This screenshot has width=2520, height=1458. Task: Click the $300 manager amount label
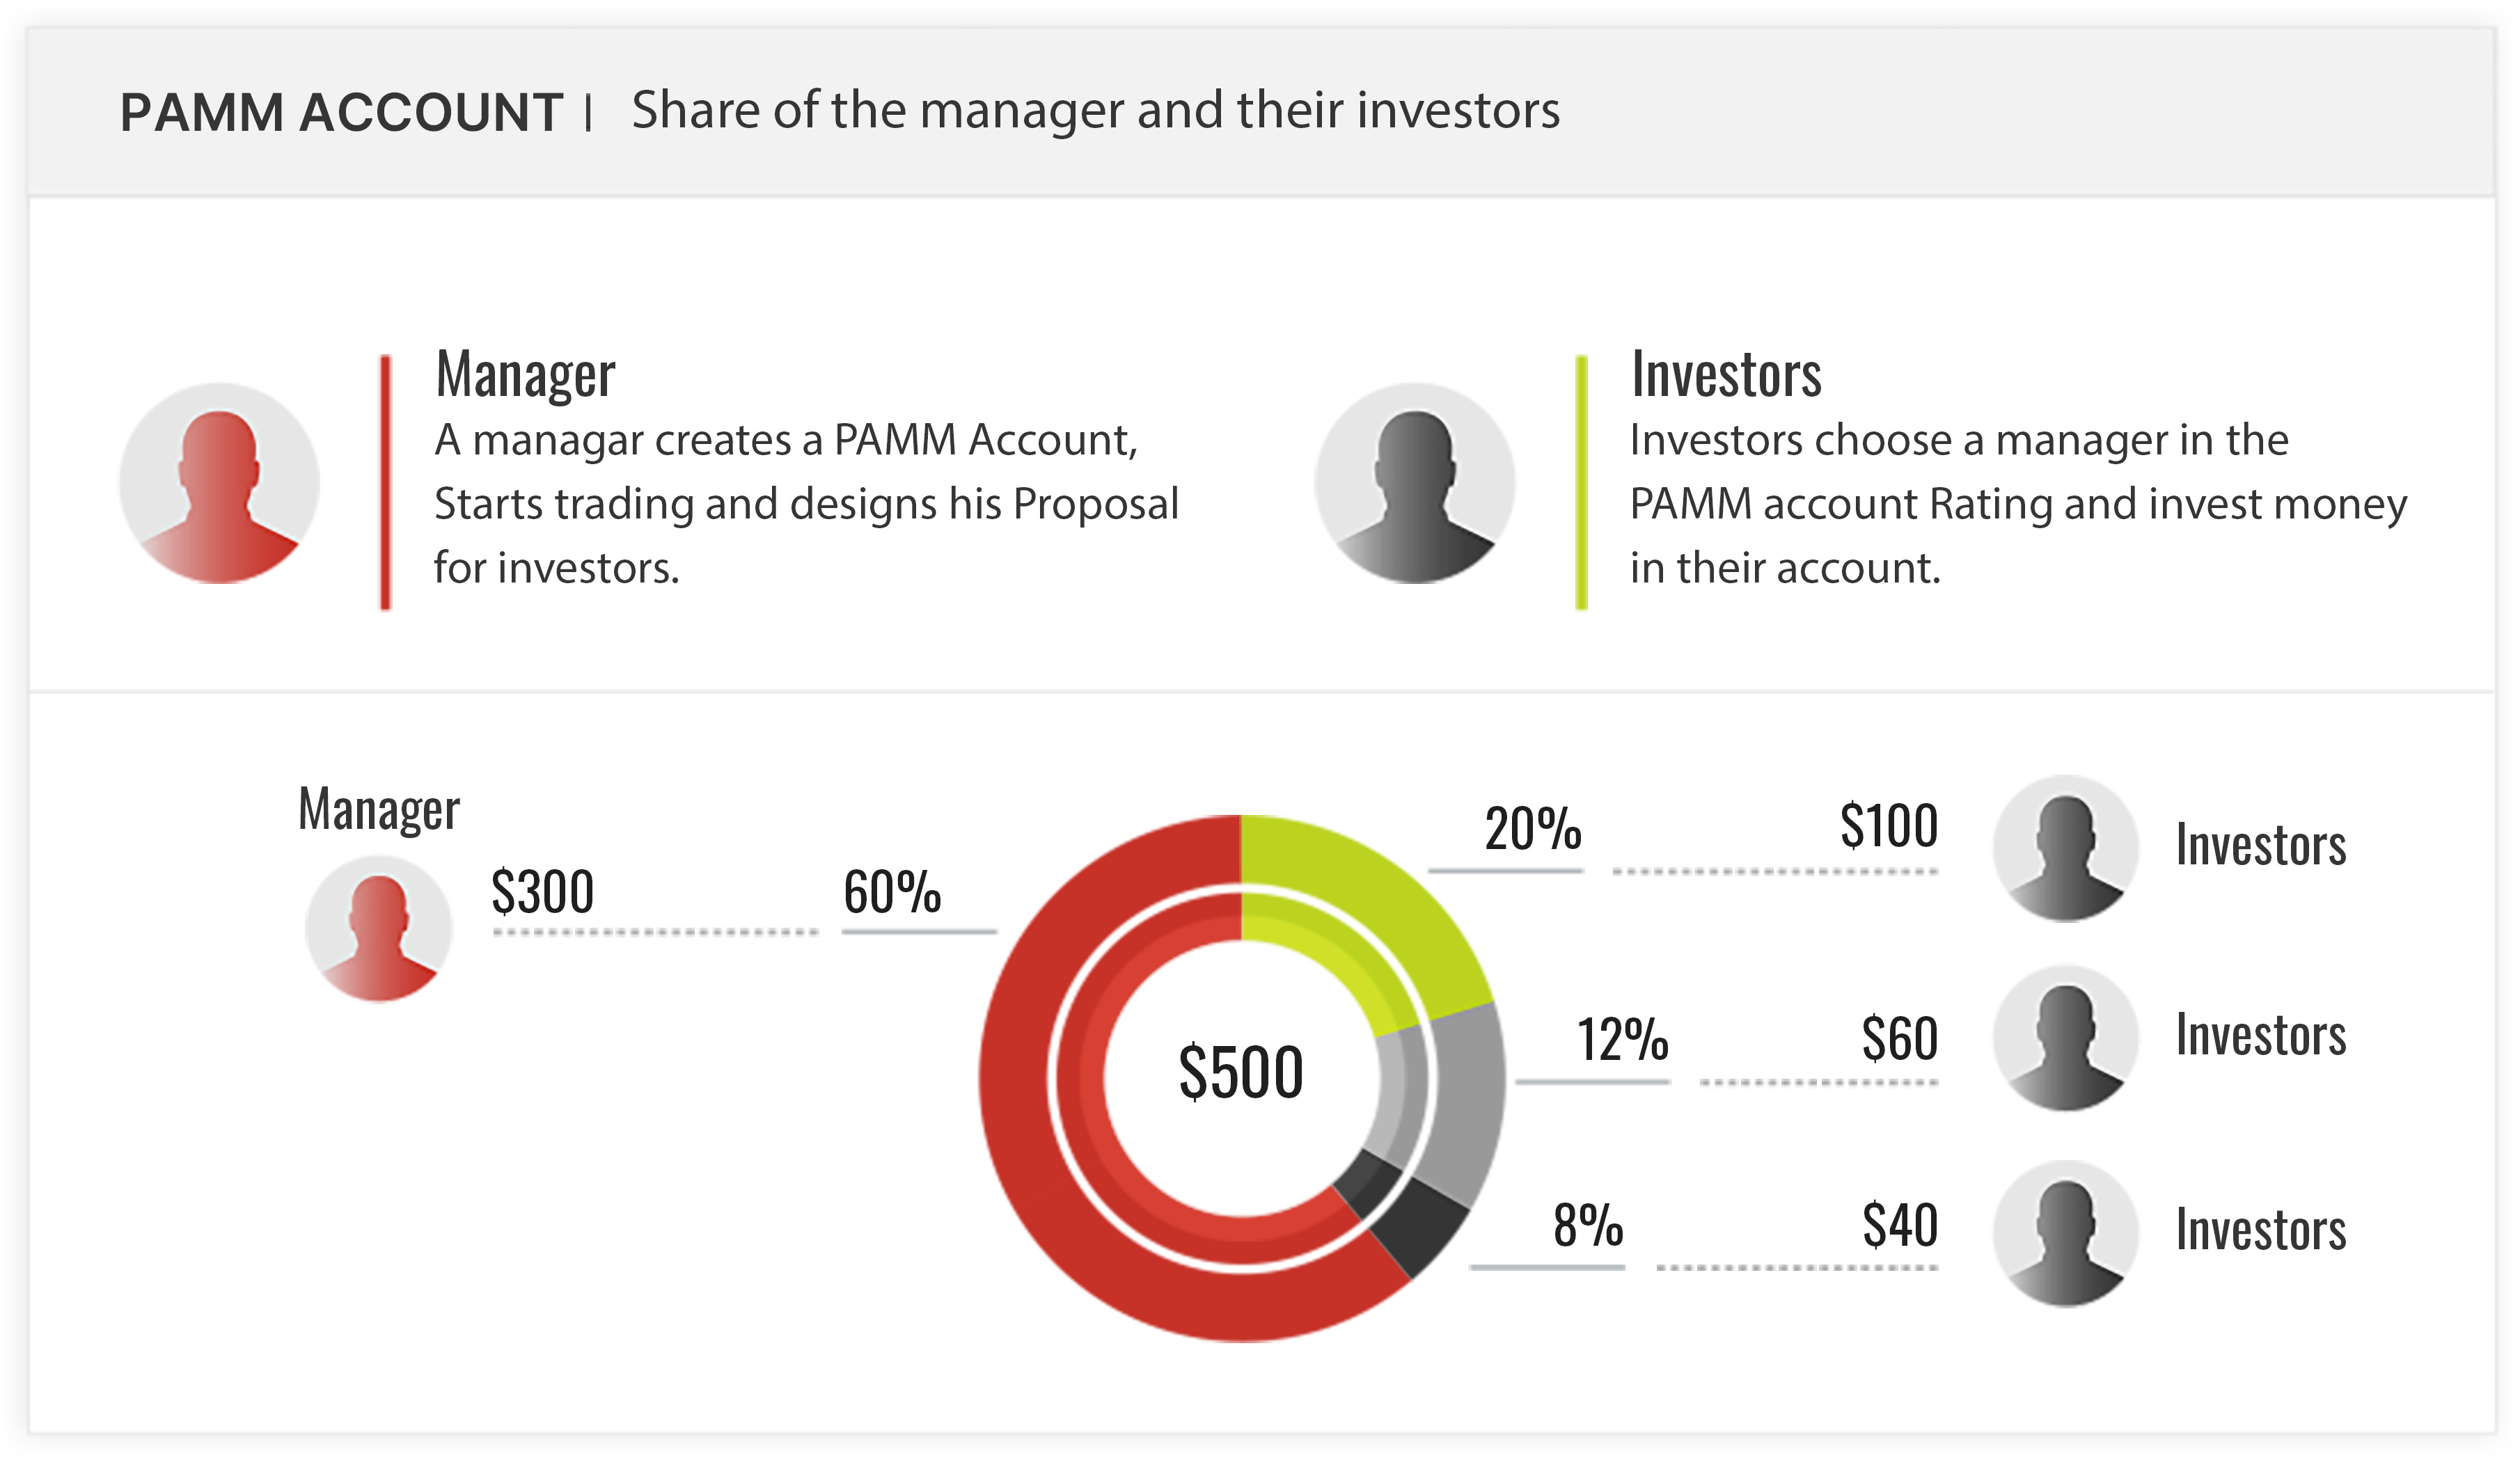click(x=542, y=891)
